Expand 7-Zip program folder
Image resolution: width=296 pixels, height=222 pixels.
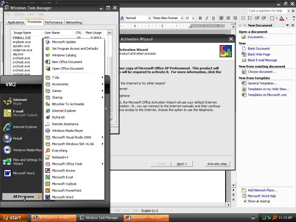[x=74, y=77]
